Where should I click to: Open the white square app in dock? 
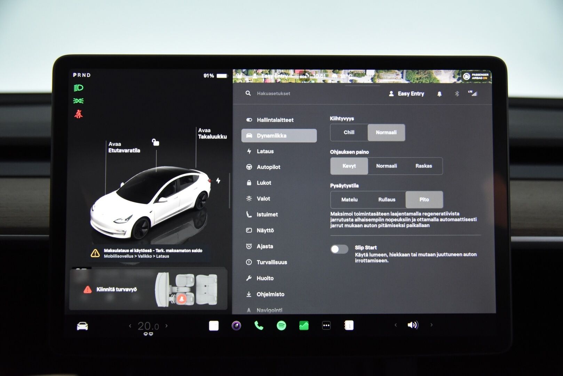[x=214, y=326]
